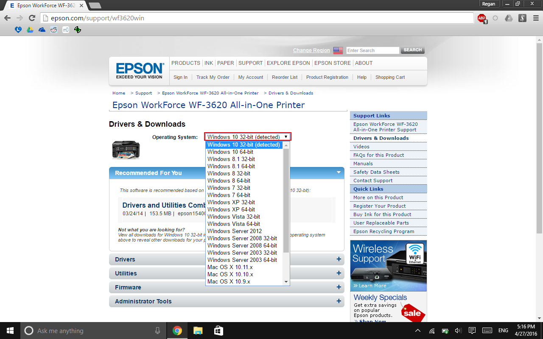Reload the Epson support page
Image resolution: width=543 pixels, height=339 pixels.
coord(32,18)
